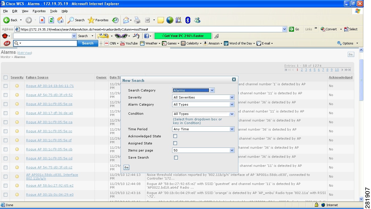Viewport: 371px width, 209px height.
Task: Open the Favorites sidebar star icon
Action: tap(91, 20)
